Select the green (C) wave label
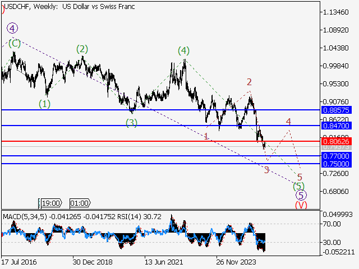Screen dimensions: 359x269 click(x=15, y=43)
